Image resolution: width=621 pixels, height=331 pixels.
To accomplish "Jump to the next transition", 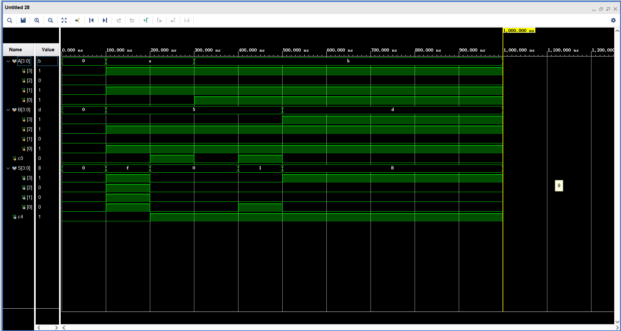I will coord(132,20).
